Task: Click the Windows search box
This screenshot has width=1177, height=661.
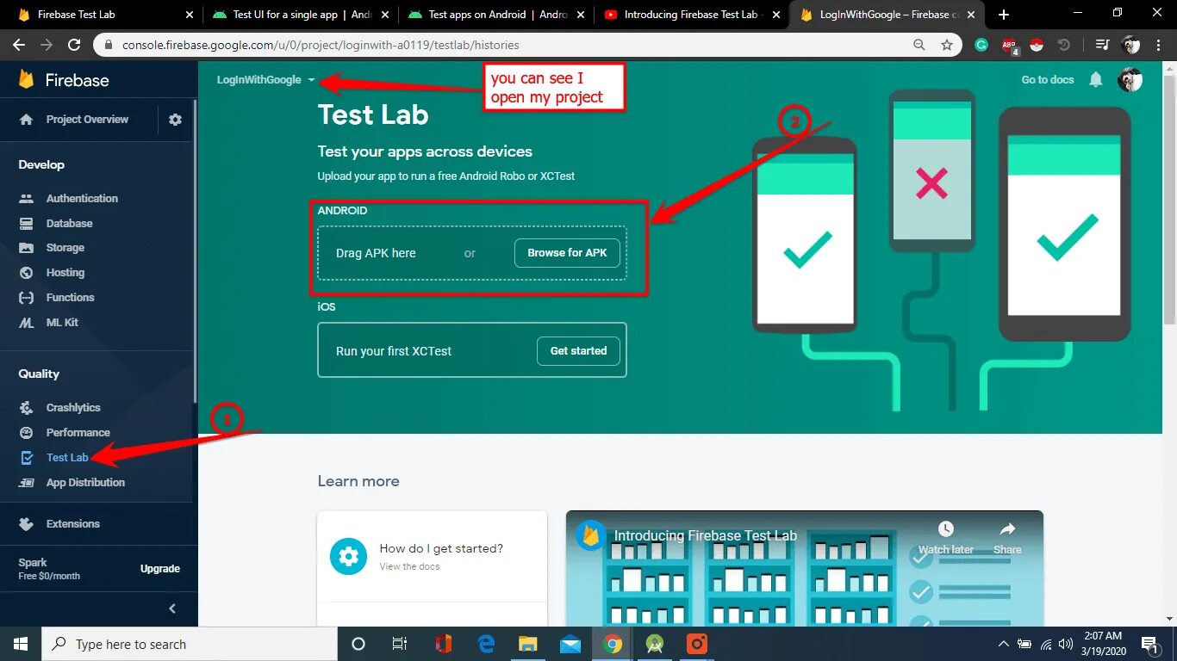Action: 190,644
